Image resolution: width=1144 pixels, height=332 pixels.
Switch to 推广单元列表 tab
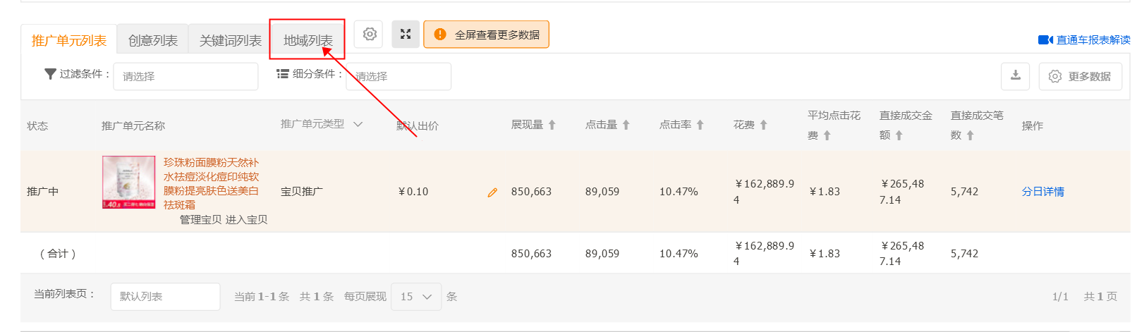coord(69,40)
